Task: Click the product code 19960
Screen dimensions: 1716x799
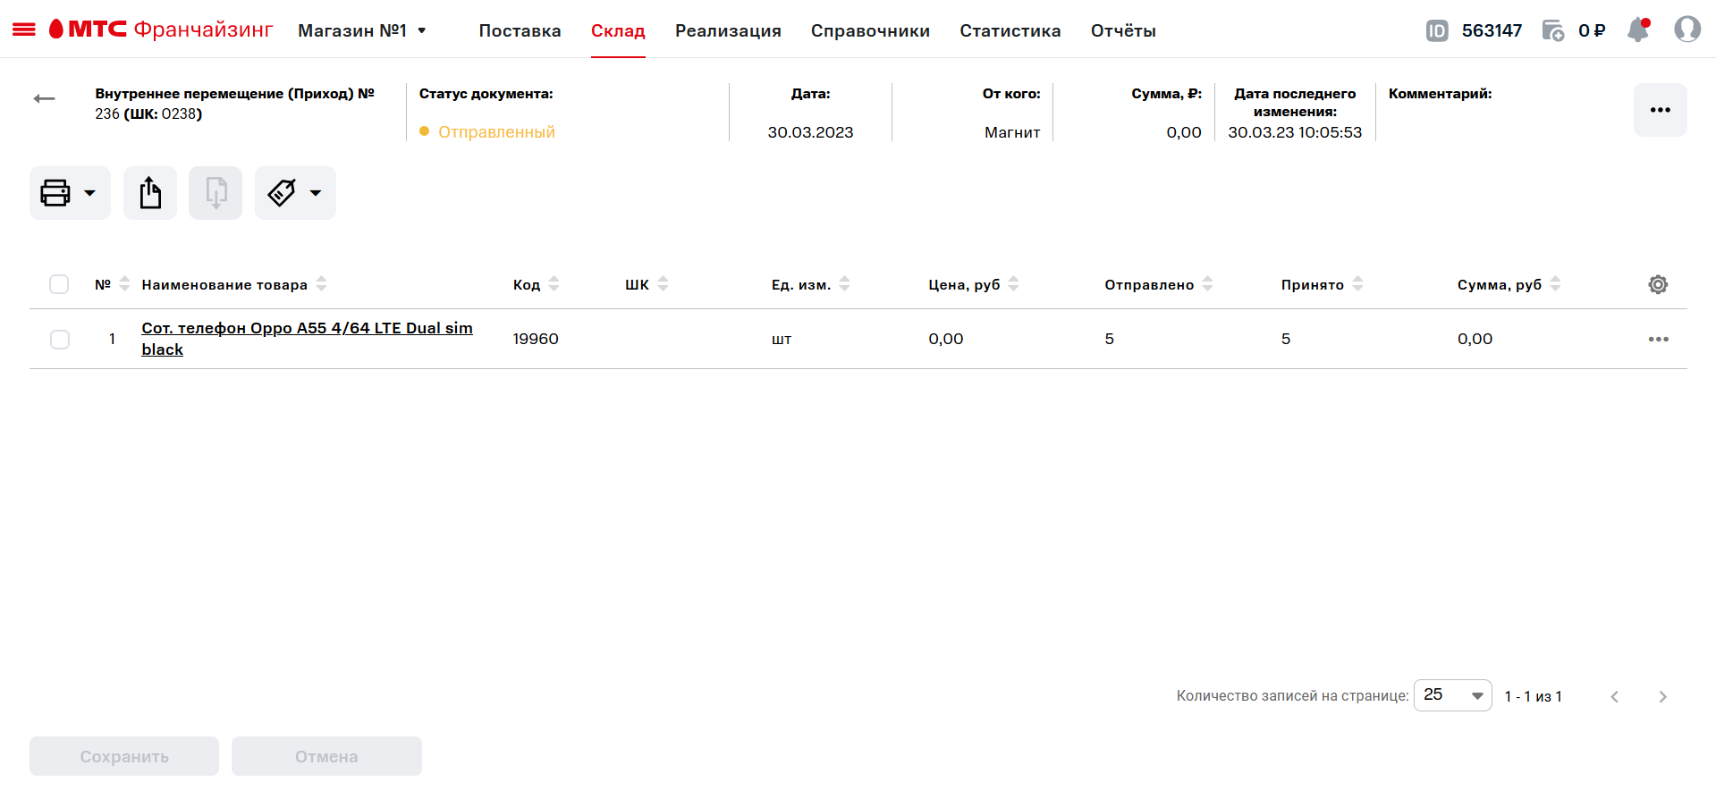Action: pos(536,339)
